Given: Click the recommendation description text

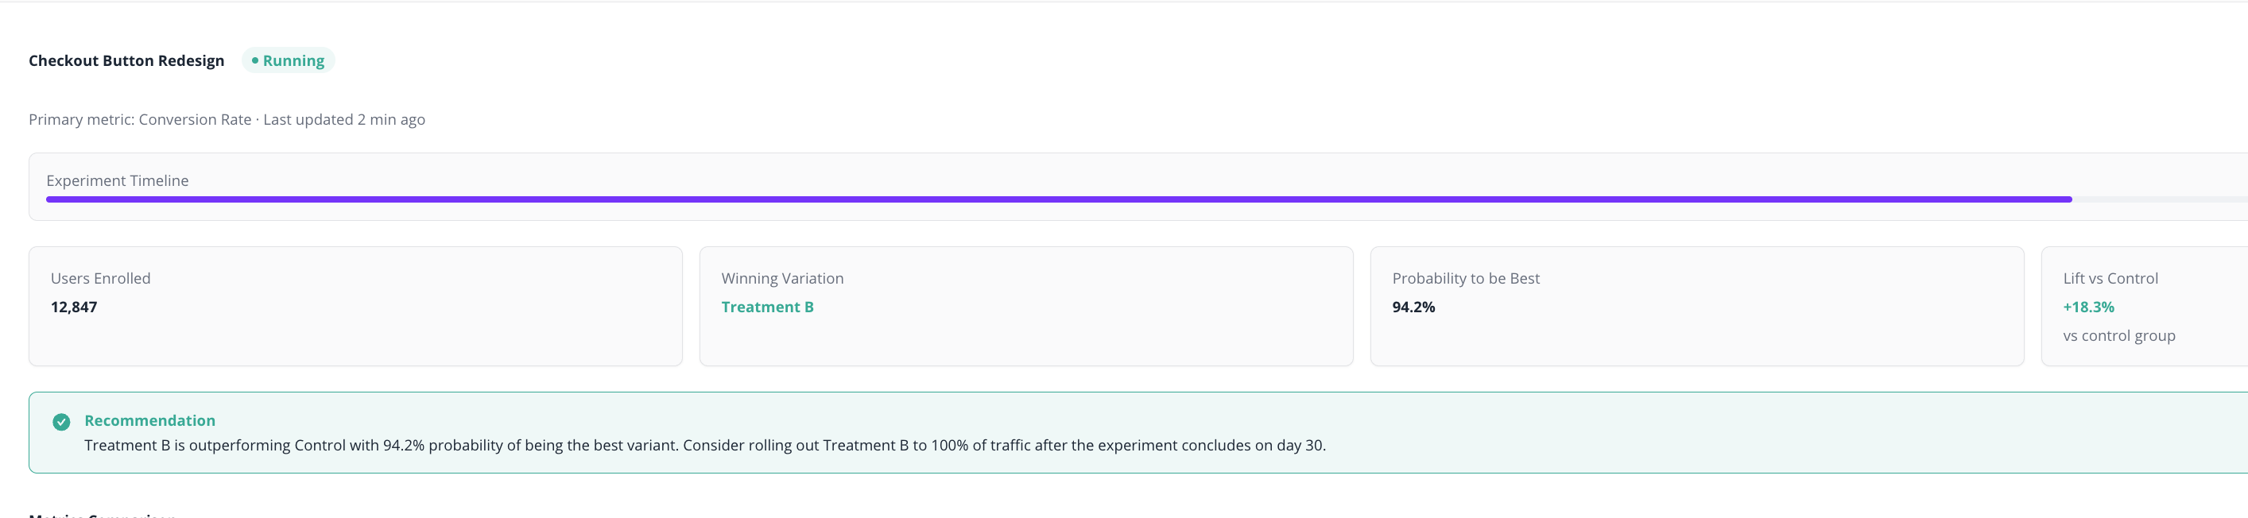Looking at the screenshot, I should (x=703, y=445).
